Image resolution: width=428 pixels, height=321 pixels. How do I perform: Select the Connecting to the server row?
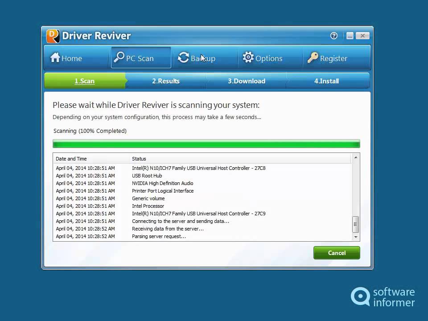click(x=202, y=221)
